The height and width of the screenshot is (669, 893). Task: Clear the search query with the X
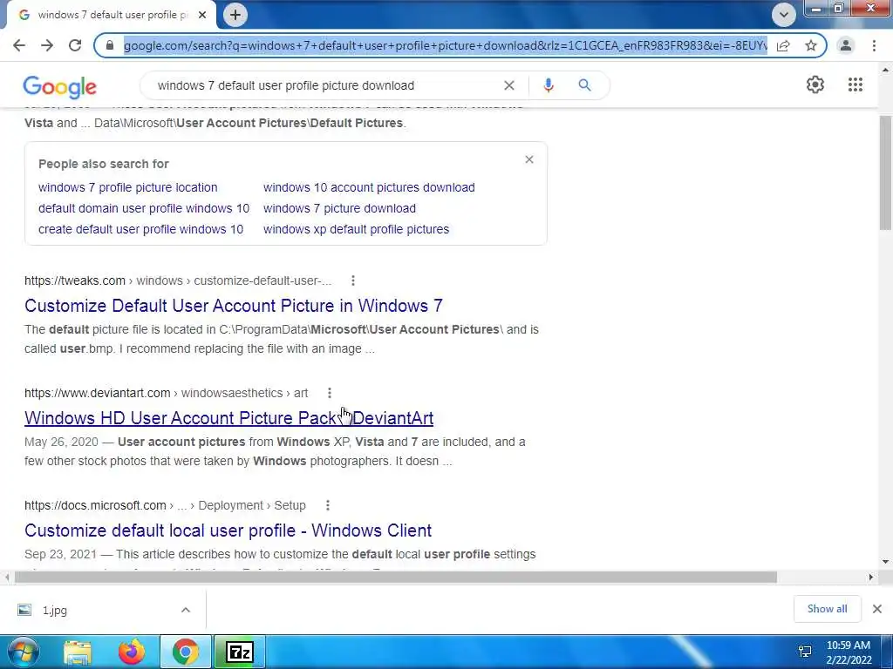click(509, 85)
